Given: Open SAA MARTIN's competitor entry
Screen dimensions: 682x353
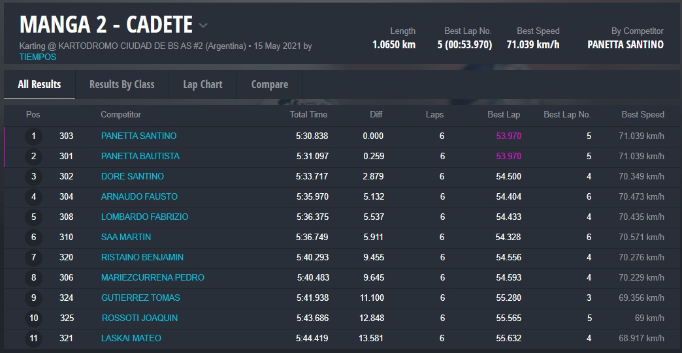Looking at the screenshot, I should (x=125, y=237).
